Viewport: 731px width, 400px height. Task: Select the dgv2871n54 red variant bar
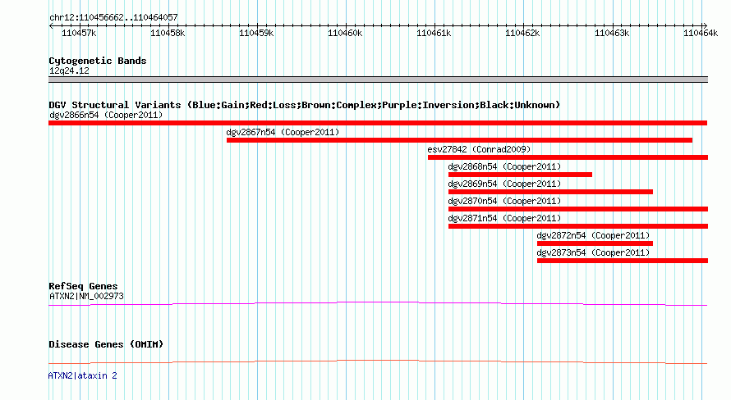(578, 226)
